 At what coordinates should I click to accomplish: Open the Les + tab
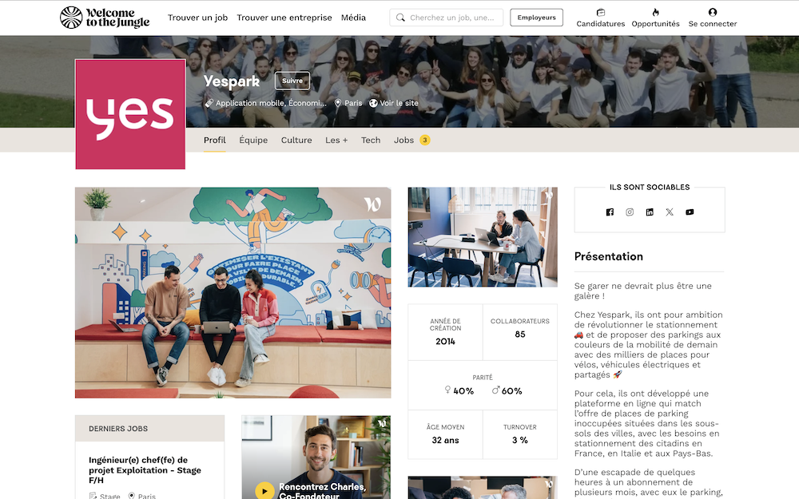tap(336, 140)
